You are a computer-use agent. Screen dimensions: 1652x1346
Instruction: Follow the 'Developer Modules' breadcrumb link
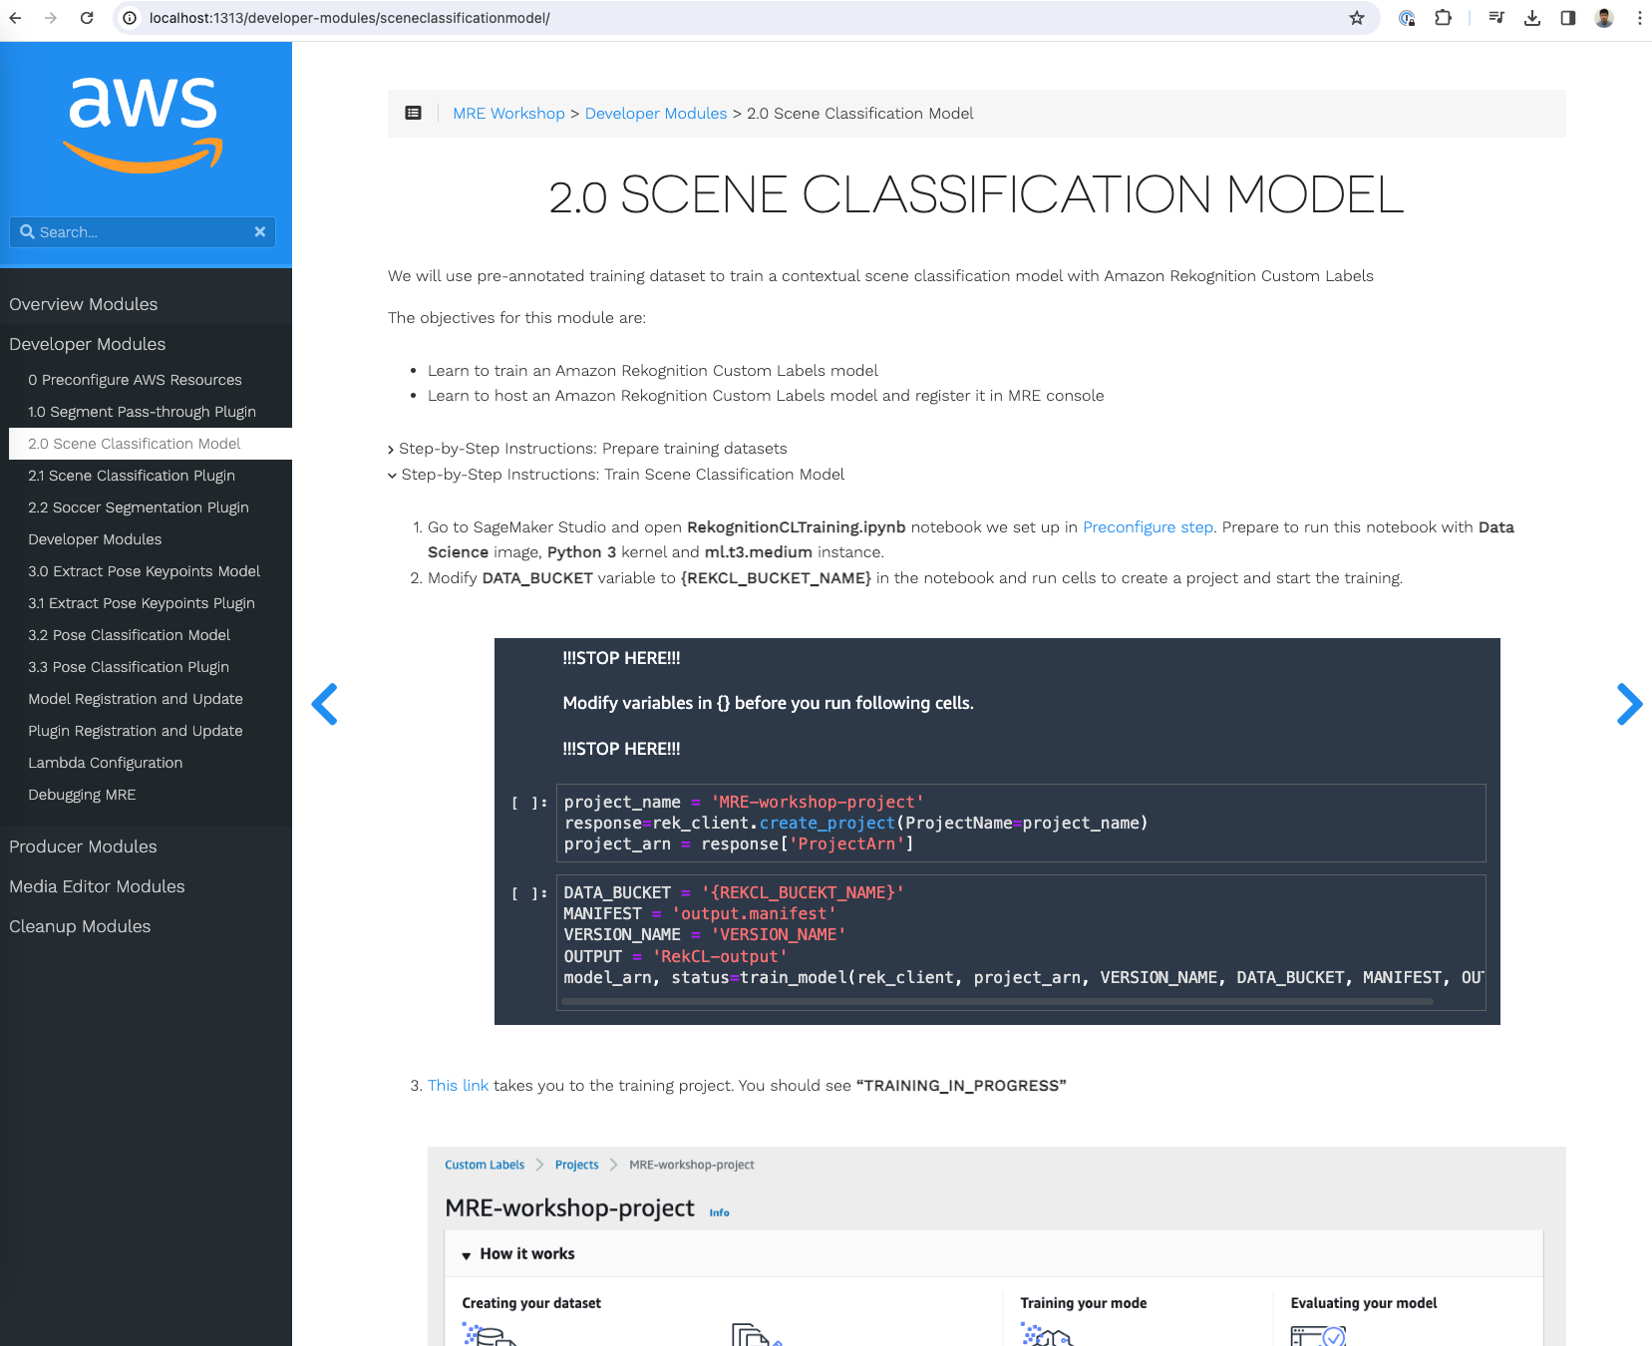coord(656,114)
